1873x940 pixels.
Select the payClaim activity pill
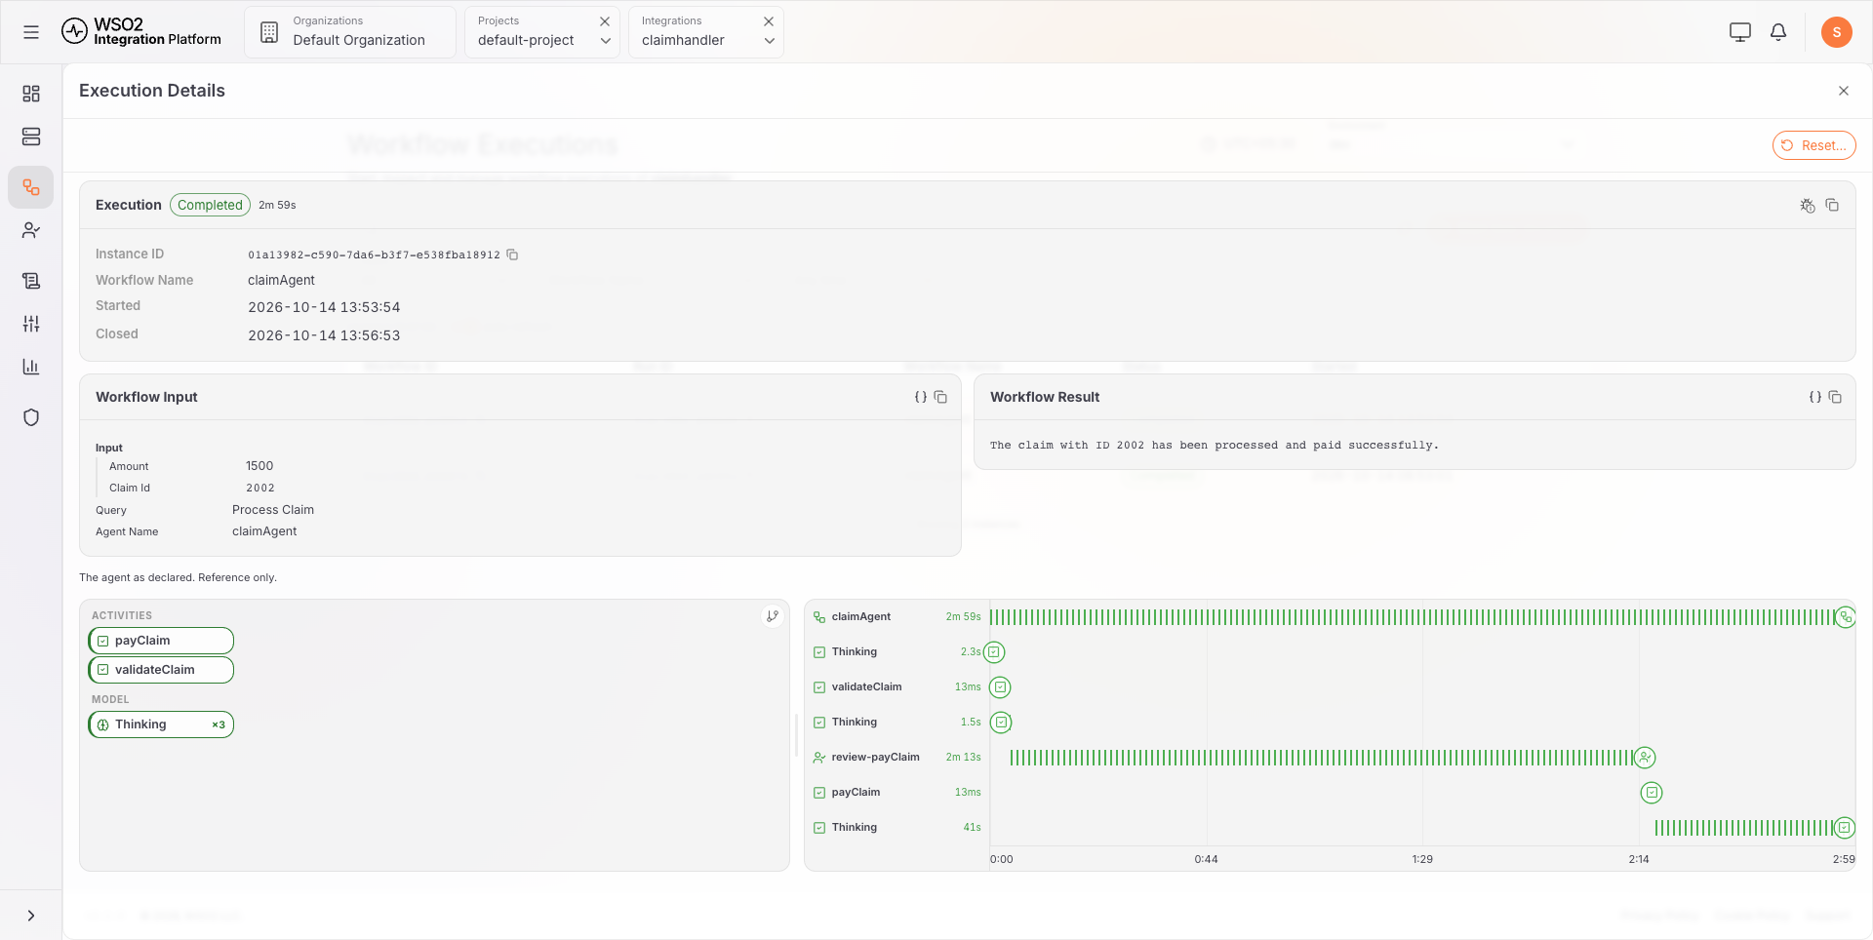coord(161,641)
